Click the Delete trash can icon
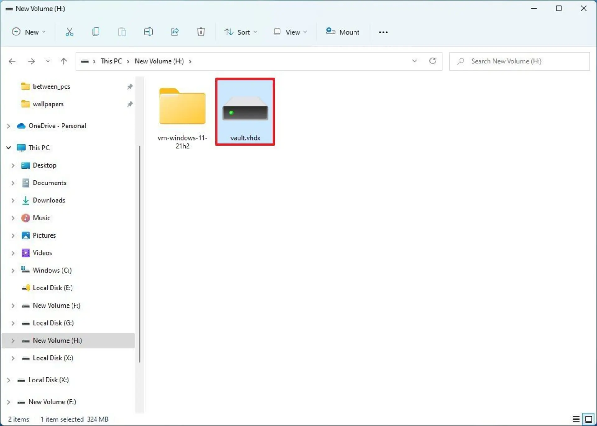Viewport: 597px width, 426px height. point(201,32)
